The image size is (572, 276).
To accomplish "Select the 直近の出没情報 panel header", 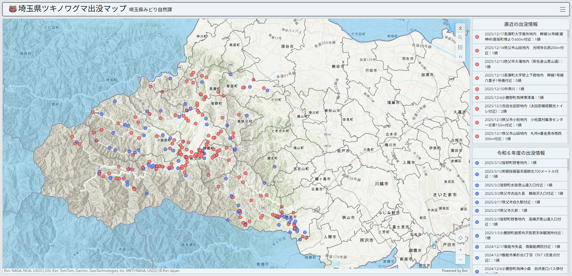I will pyautogui.click(x=521, y=24).
